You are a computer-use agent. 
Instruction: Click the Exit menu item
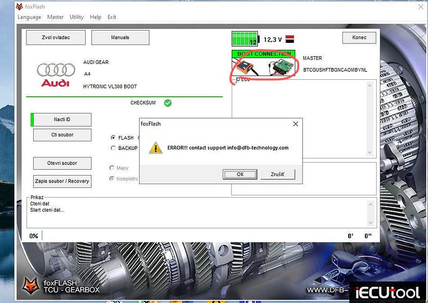coord(112,17)
